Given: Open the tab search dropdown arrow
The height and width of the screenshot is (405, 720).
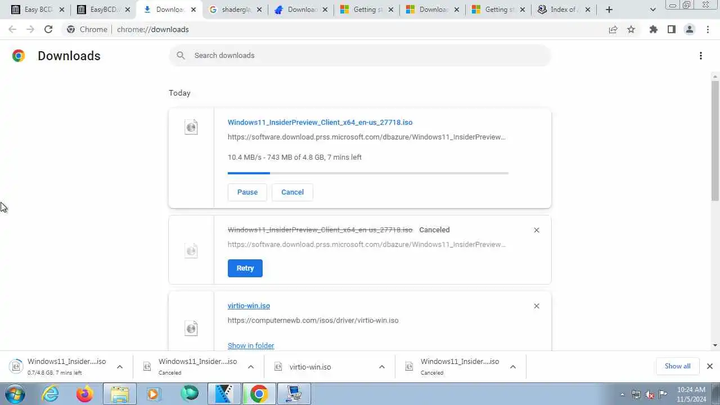Looking at the screenshot, I should click(652, 10).
